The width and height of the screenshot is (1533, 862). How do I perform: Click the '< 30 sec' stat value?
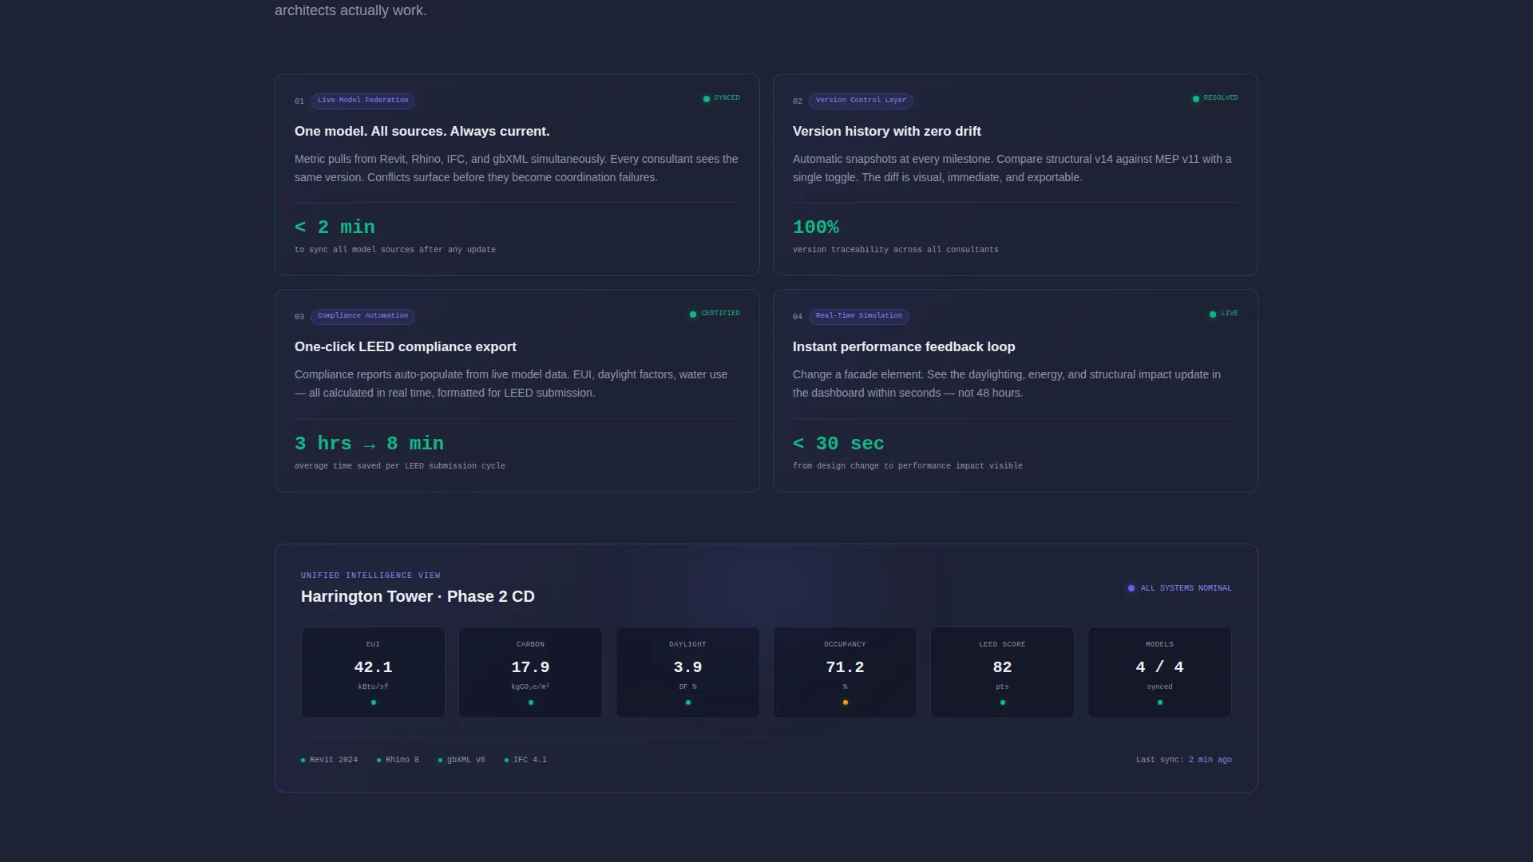pos(838,444)
